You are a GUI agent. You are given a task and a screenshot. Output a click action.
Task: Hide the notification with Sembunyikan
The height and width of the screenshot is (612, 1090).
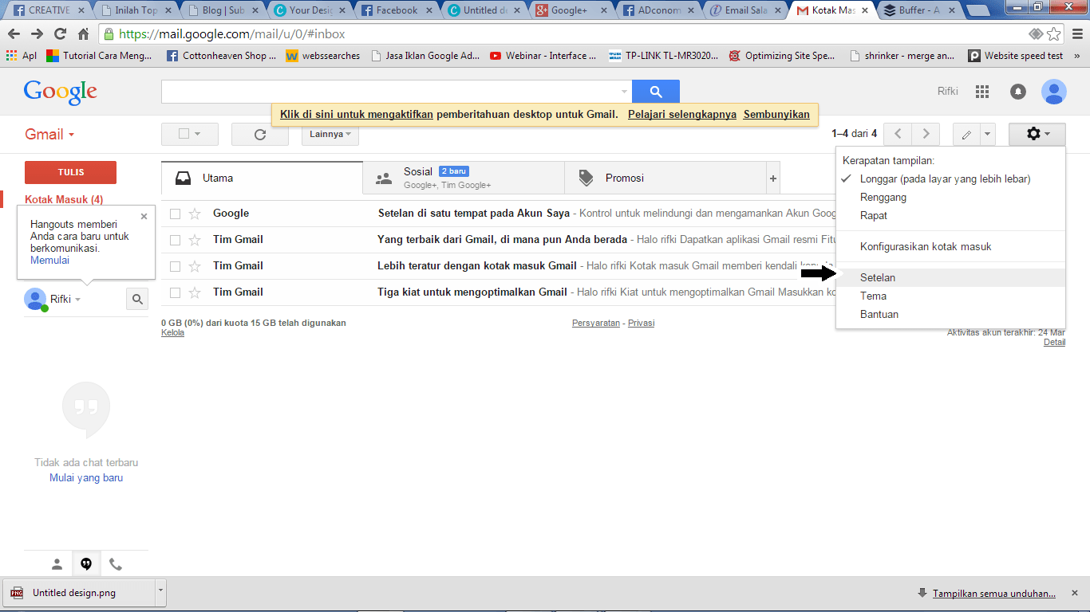pyautogui.click(x=776, y=115)
